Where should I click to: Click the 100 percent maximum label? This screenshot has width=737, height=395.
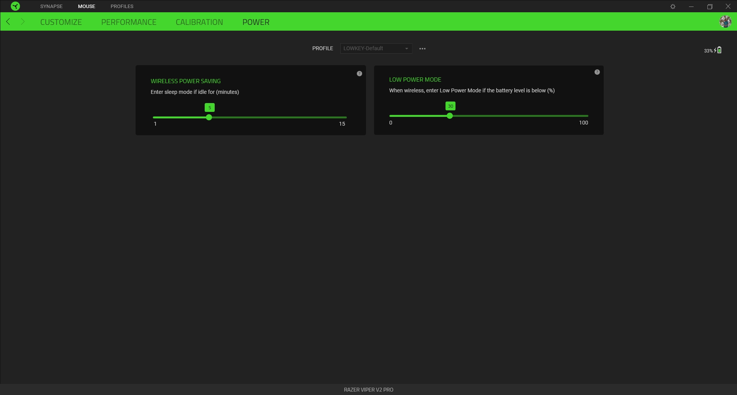click(x=583, y=123)
